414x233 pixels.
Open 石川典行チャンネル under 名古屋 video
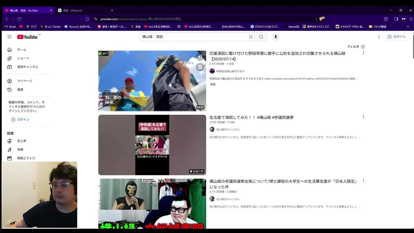(x=228, y=129)
